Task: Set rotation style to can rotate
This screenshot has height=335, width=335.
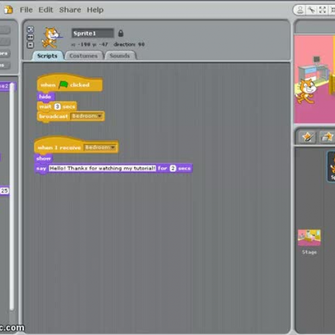Action: [x=30, y=29]
